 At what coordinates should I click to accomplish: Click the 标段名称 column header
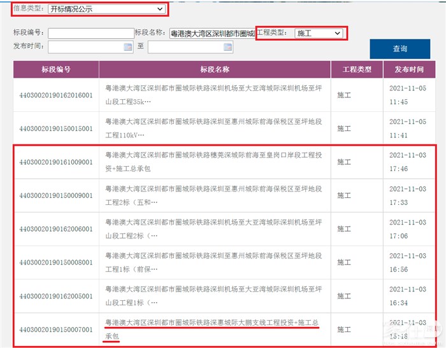pyautogui.click(x=214, y=69)
